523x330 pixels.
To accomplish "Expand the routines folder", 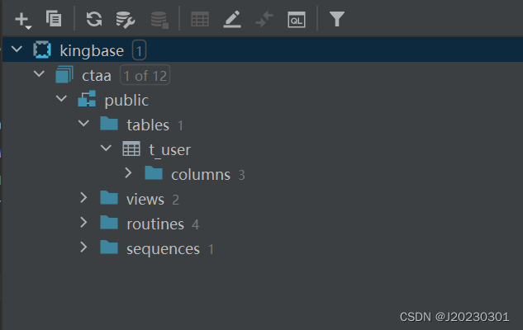I will (83, 224).
